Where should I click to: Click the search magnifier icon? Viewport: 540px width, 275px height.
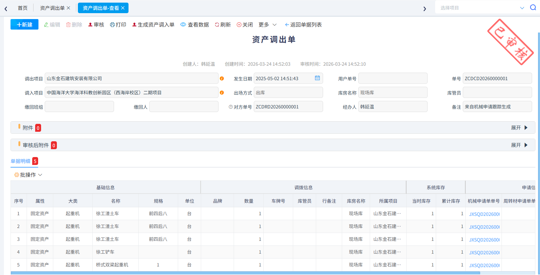click(533, 8)
